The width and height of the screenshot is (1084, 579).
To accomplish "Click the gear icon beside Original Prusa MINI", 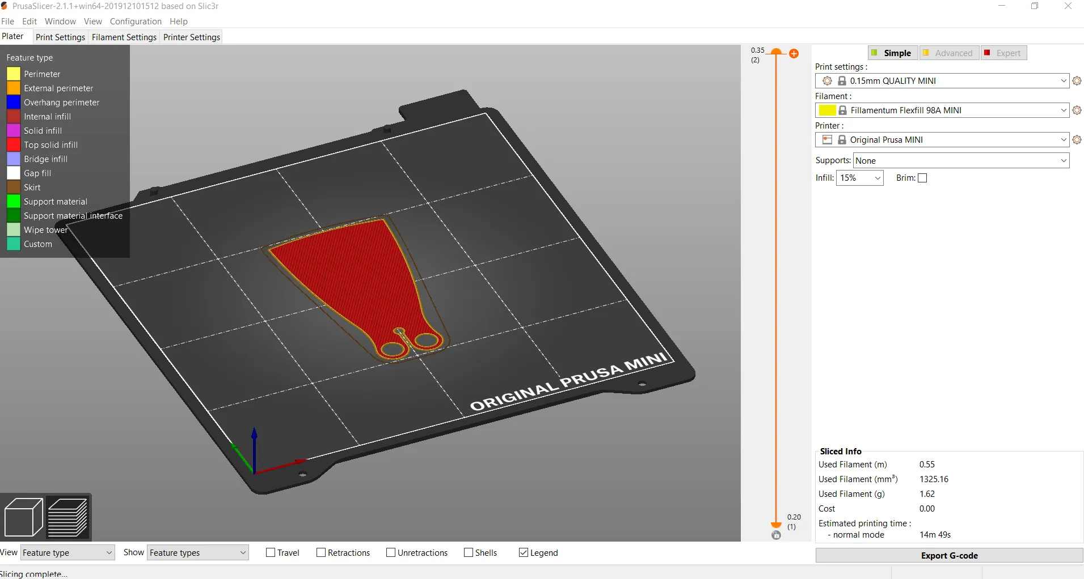I will [1077, 140].
